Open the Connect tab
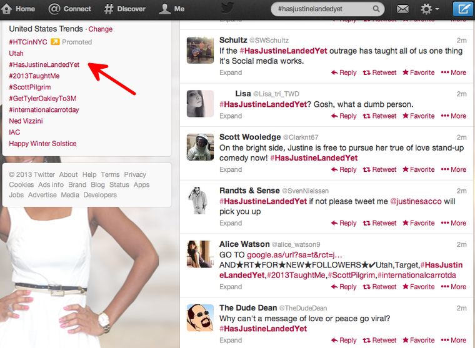This screenshot has height=348, width=475. pyautogui.click(x=70, y=9)
